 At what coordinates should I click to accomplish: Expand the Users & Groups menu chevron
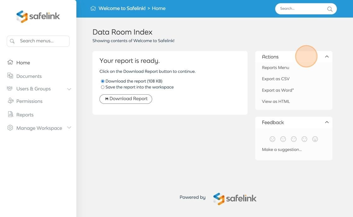coord(69,89)
